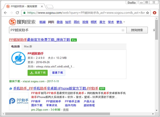Screen dimensions: 160x117
Task: Clear search box with the X icon
Action: [123, 30]
